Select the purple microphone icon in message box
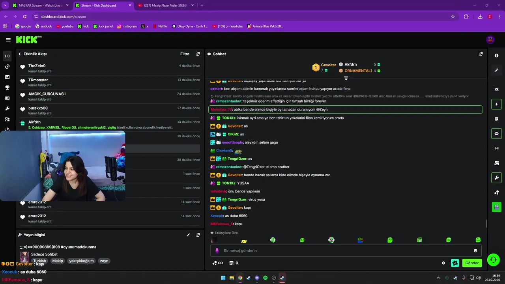The image size is (505, 284). (x=217, y=250)
